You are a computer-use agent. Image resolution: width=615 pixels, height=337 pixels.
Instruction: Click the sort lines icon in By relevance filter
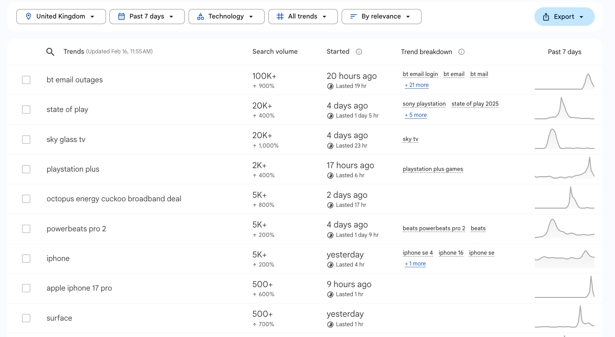(353, 16)
